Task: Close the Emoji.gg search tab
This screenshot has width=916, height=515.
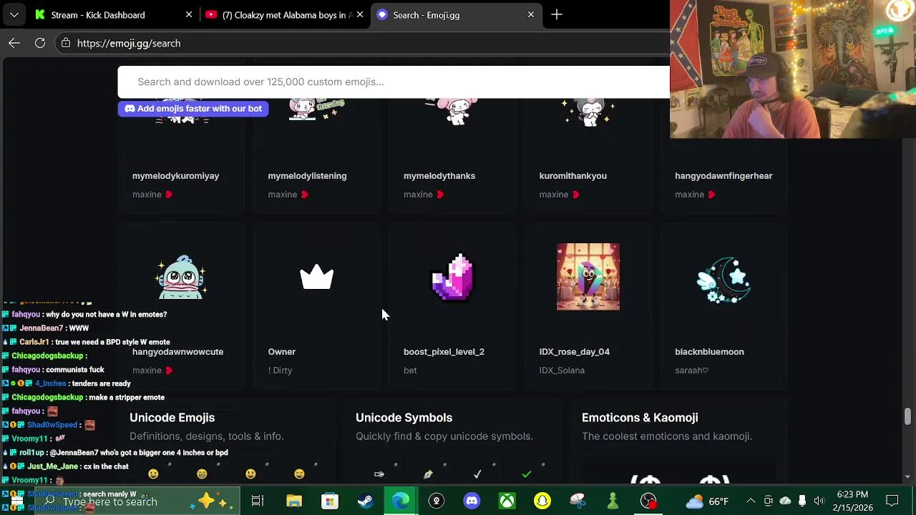Action: click(531, 14)
